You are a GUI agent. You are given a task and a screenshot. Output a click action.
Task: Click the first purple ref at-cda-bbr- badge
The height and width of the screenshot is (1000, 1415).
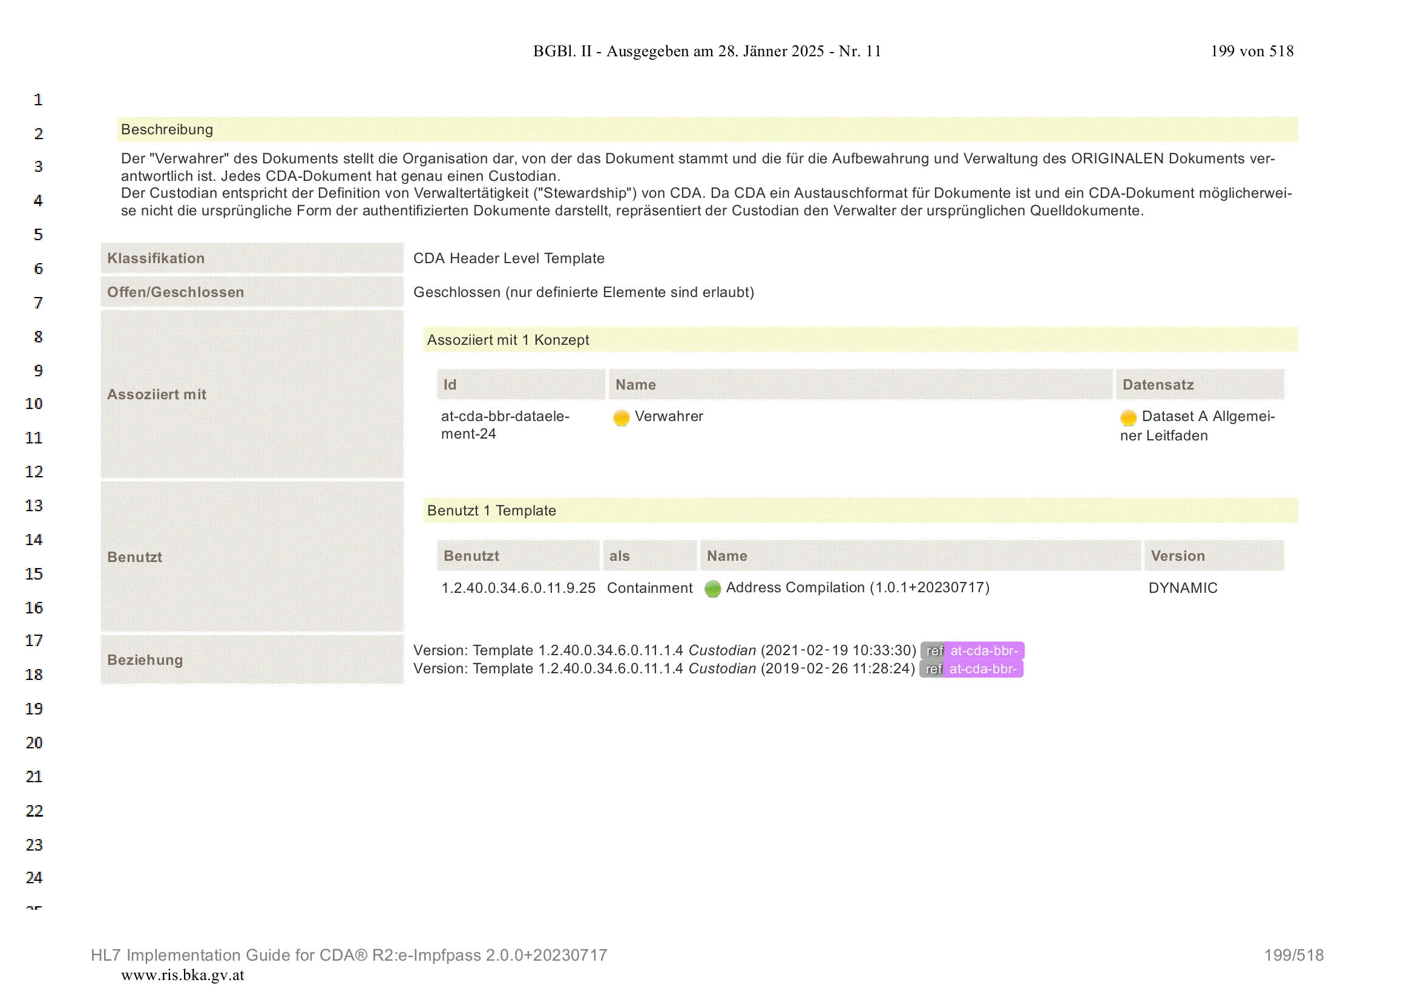point(973,651)
